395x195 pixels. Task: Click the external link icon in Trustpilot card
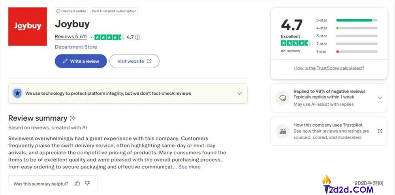pyautogui.click(x=380, y=131)
